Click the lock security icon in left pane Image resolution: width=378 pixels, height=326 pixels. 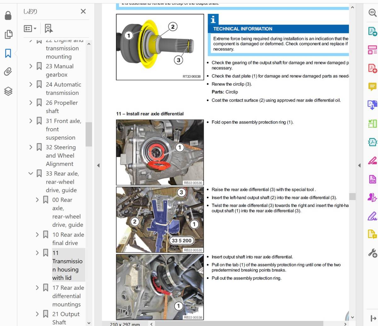8,15
